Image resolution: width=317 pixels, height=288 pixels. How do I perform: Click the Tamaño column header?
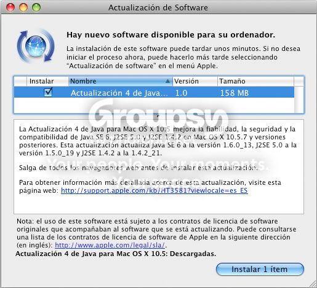255,81
